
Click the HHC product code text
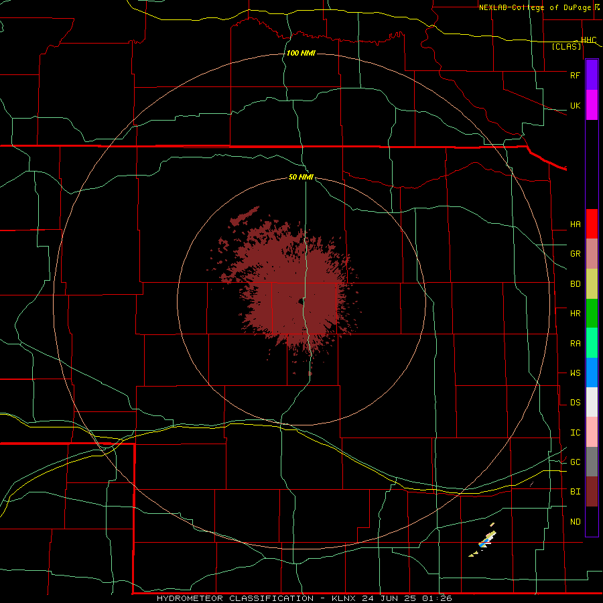[588, 40]
